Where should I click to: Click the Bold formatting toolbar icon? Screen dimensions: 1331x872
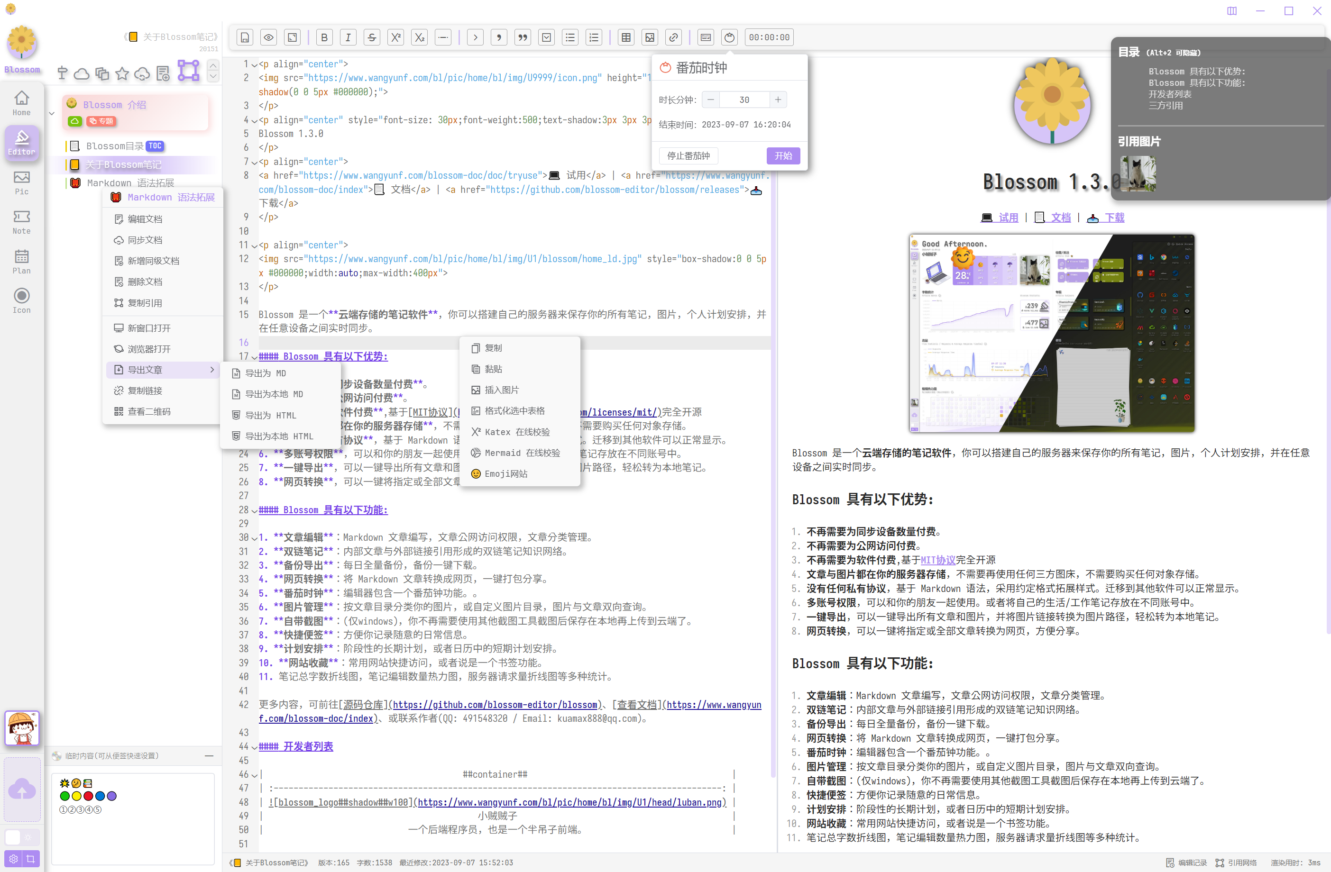click(324, 37)
